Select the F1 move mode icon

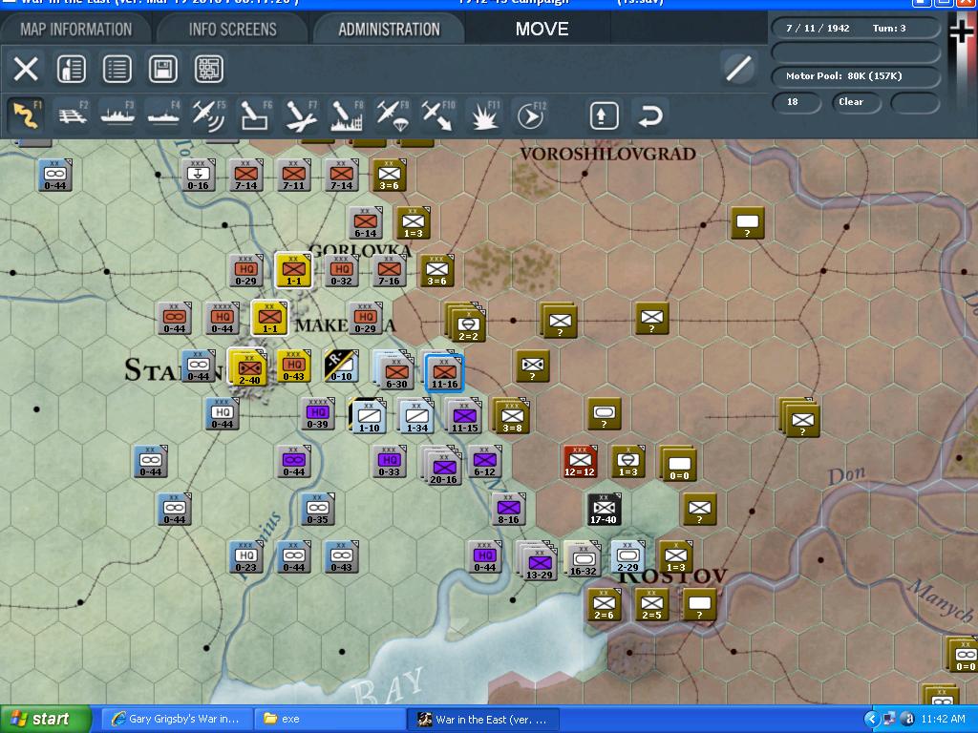[26, 115]
